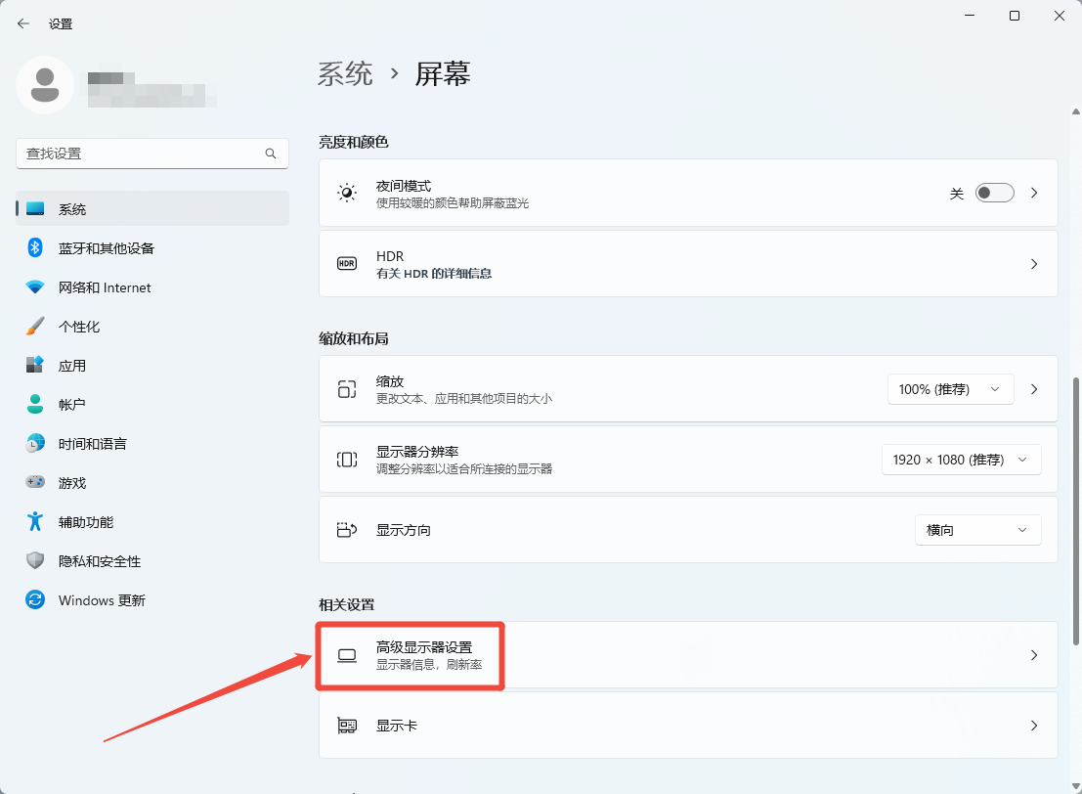Select 时间和语言 in sidebar

click(93, 444)
